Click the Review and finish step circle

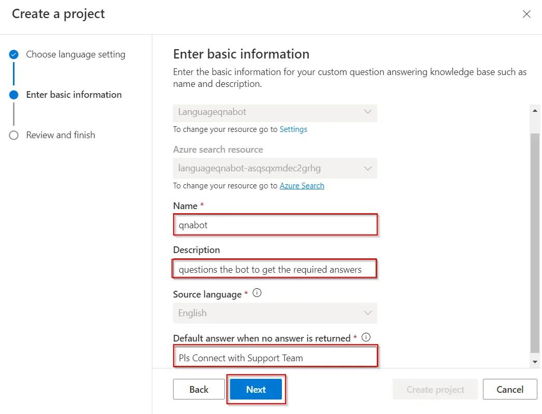[14, 135]
